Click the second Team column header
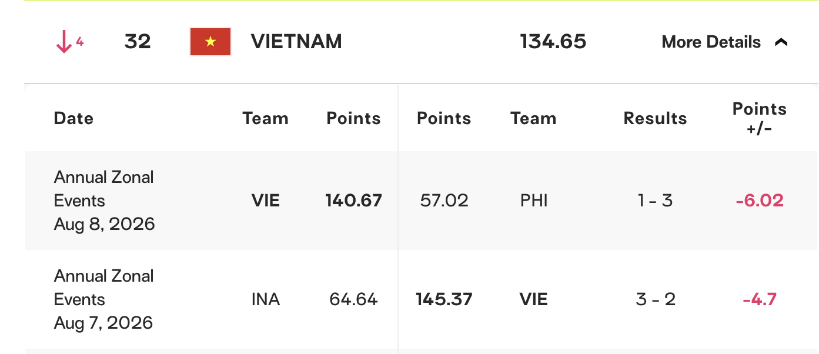 [533, 118]
